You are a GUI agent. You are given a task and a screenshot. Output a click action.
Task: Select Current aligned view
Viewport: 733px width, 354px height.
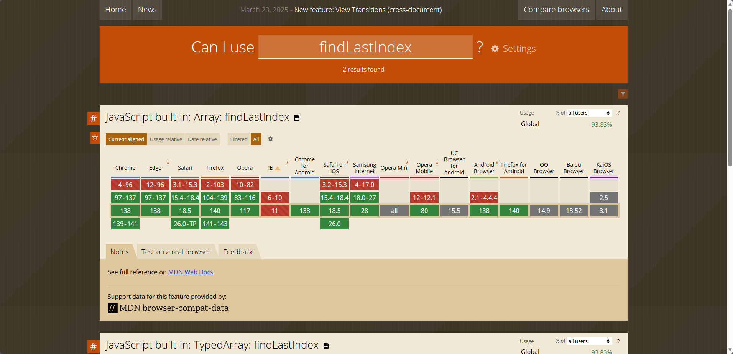126,139
